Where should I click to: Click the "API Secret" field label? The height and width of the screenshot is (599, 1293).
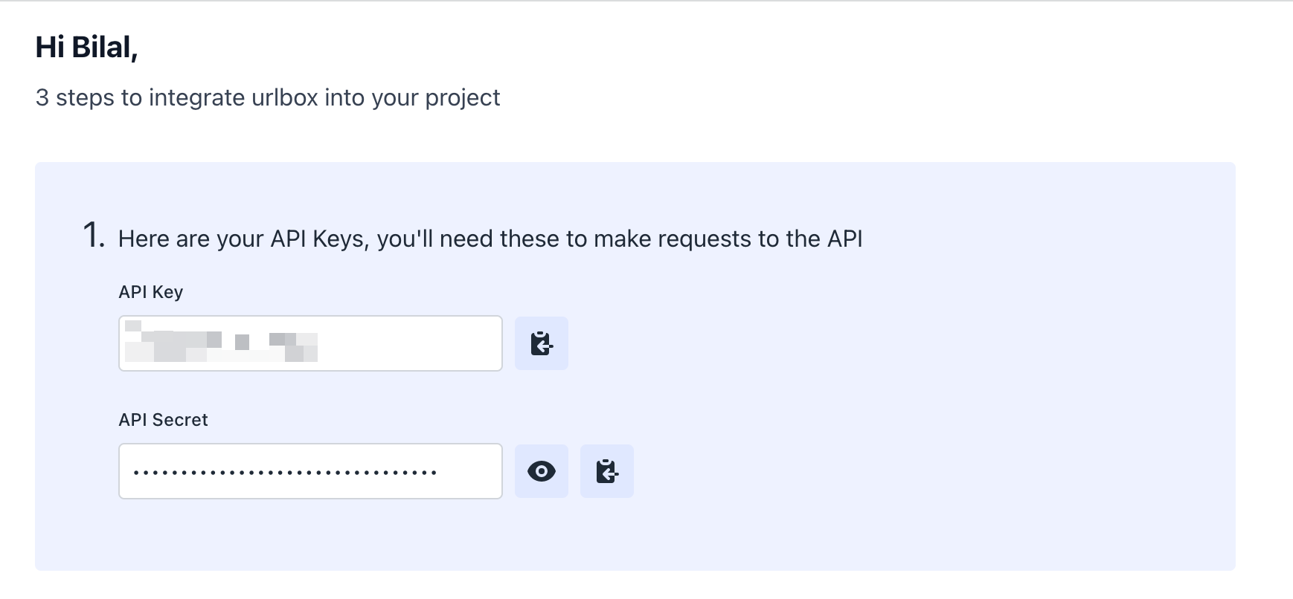(x=163, y=420)
